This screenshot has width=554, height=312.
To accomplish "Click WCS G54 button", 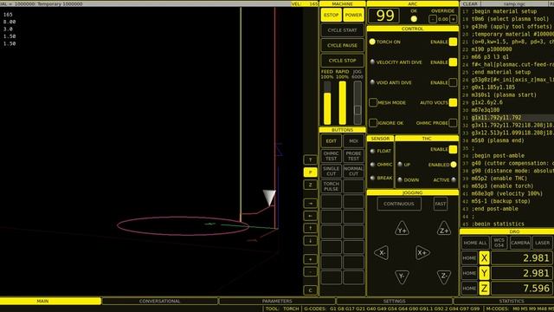I will pyautogui.click(x=499, y=243).
